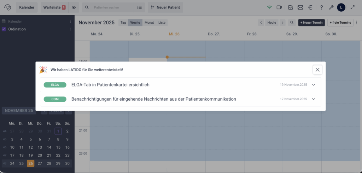
Task: Open the tasks checkmark icon
Action: point(291,7)
